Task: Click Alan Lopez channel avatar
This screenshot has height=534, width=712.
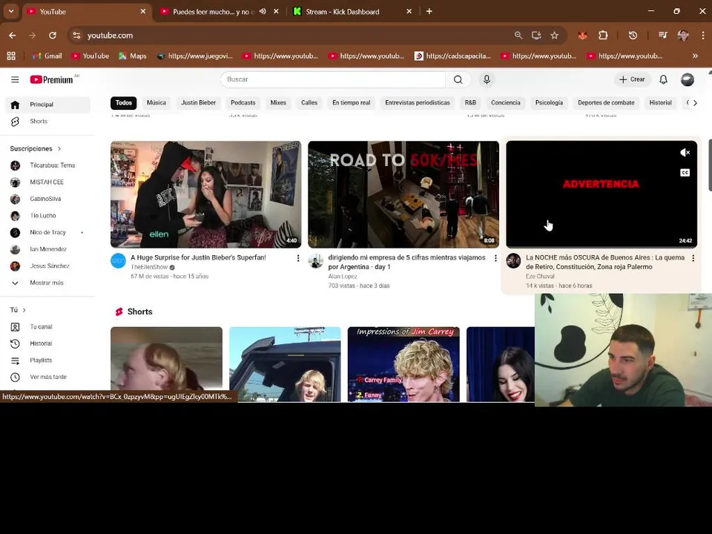Action: pos(316,260)
